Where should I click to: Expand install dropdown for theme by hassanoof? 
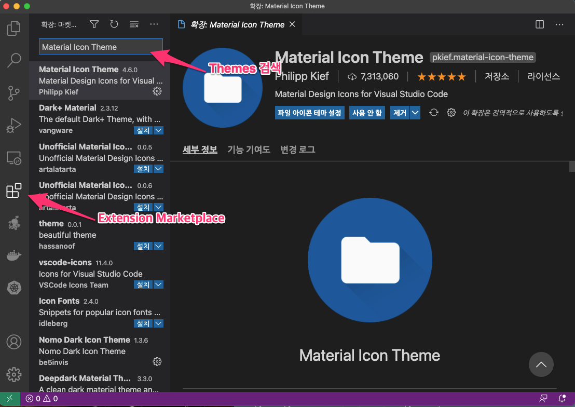pyautogui.click(x=158, y=246)
